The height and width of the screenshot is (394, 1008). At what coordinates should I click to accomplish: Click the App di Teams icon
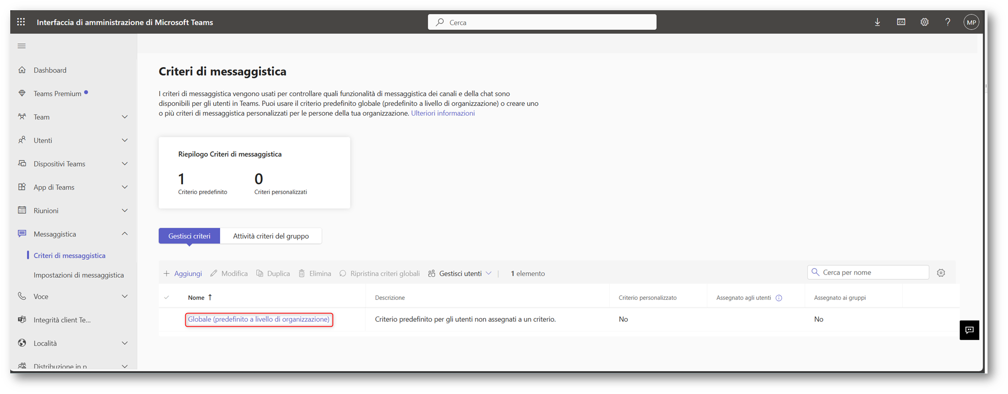pyautogui.click(x=22, y=187)
